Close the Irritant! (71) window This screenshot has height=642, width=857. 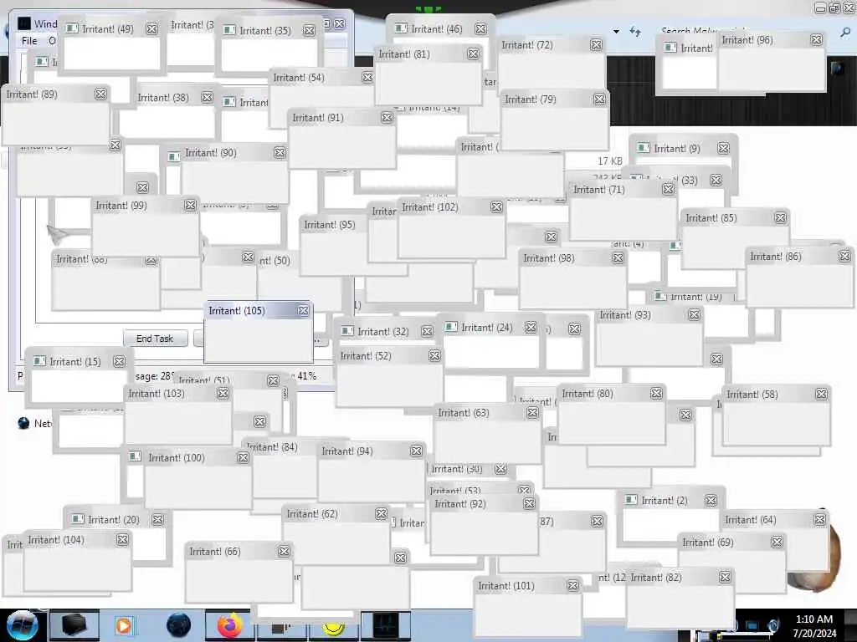[668, 190]
